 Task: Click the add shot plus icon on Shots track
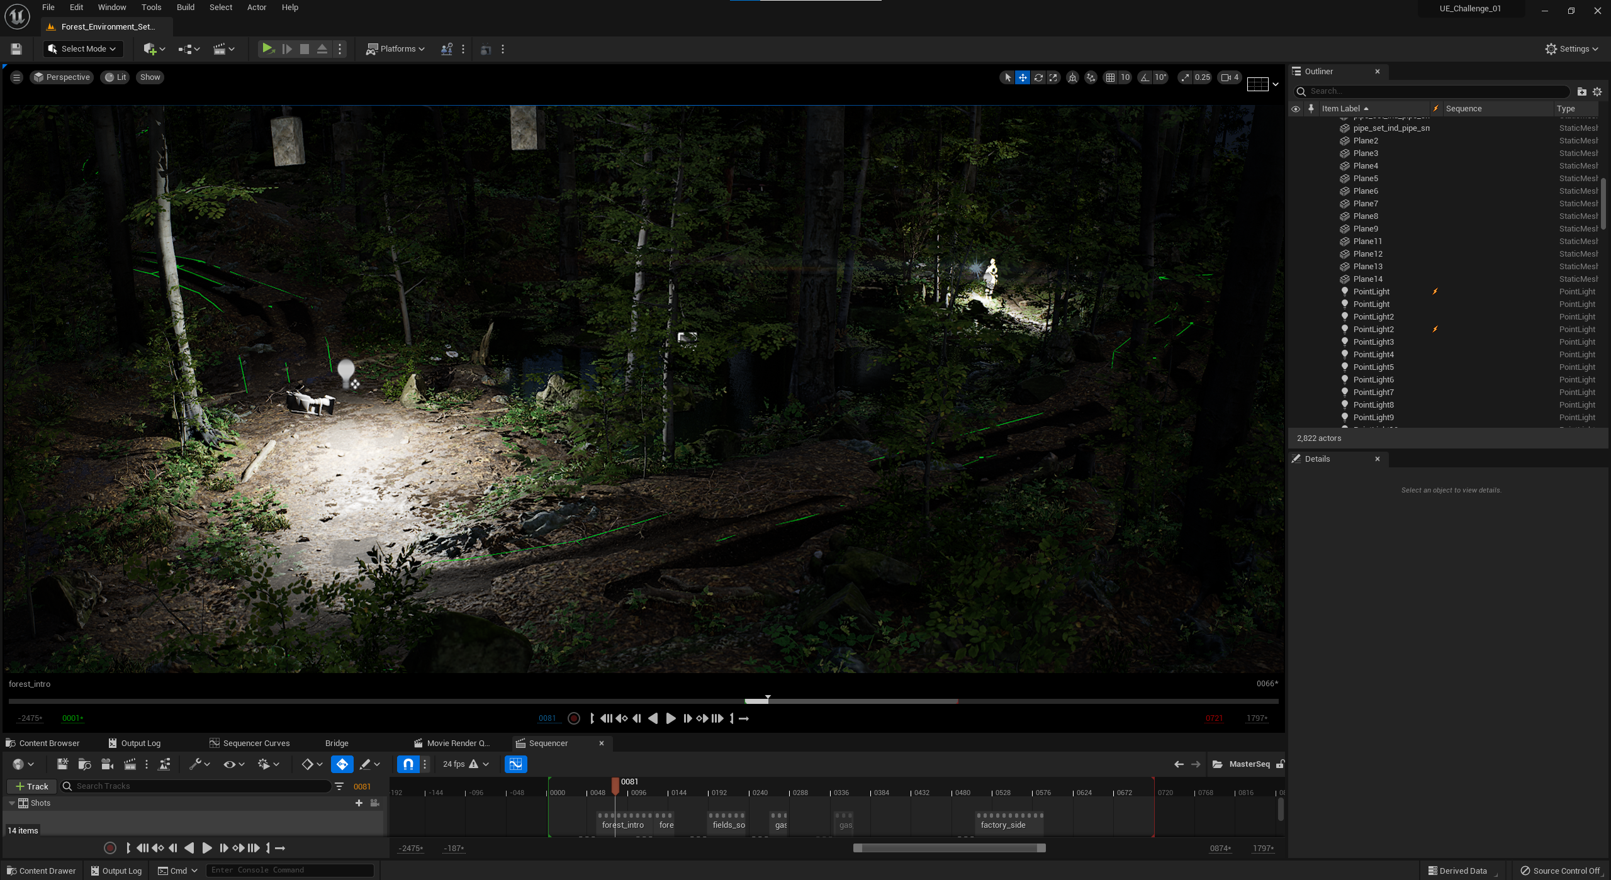pos(359,803)
